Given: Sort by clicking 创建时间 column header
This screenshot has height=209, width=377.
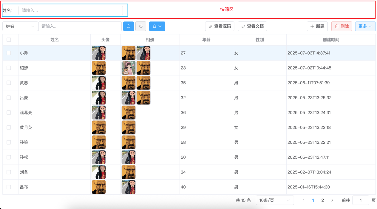Looking at the screenshot, I should (331, 40).
